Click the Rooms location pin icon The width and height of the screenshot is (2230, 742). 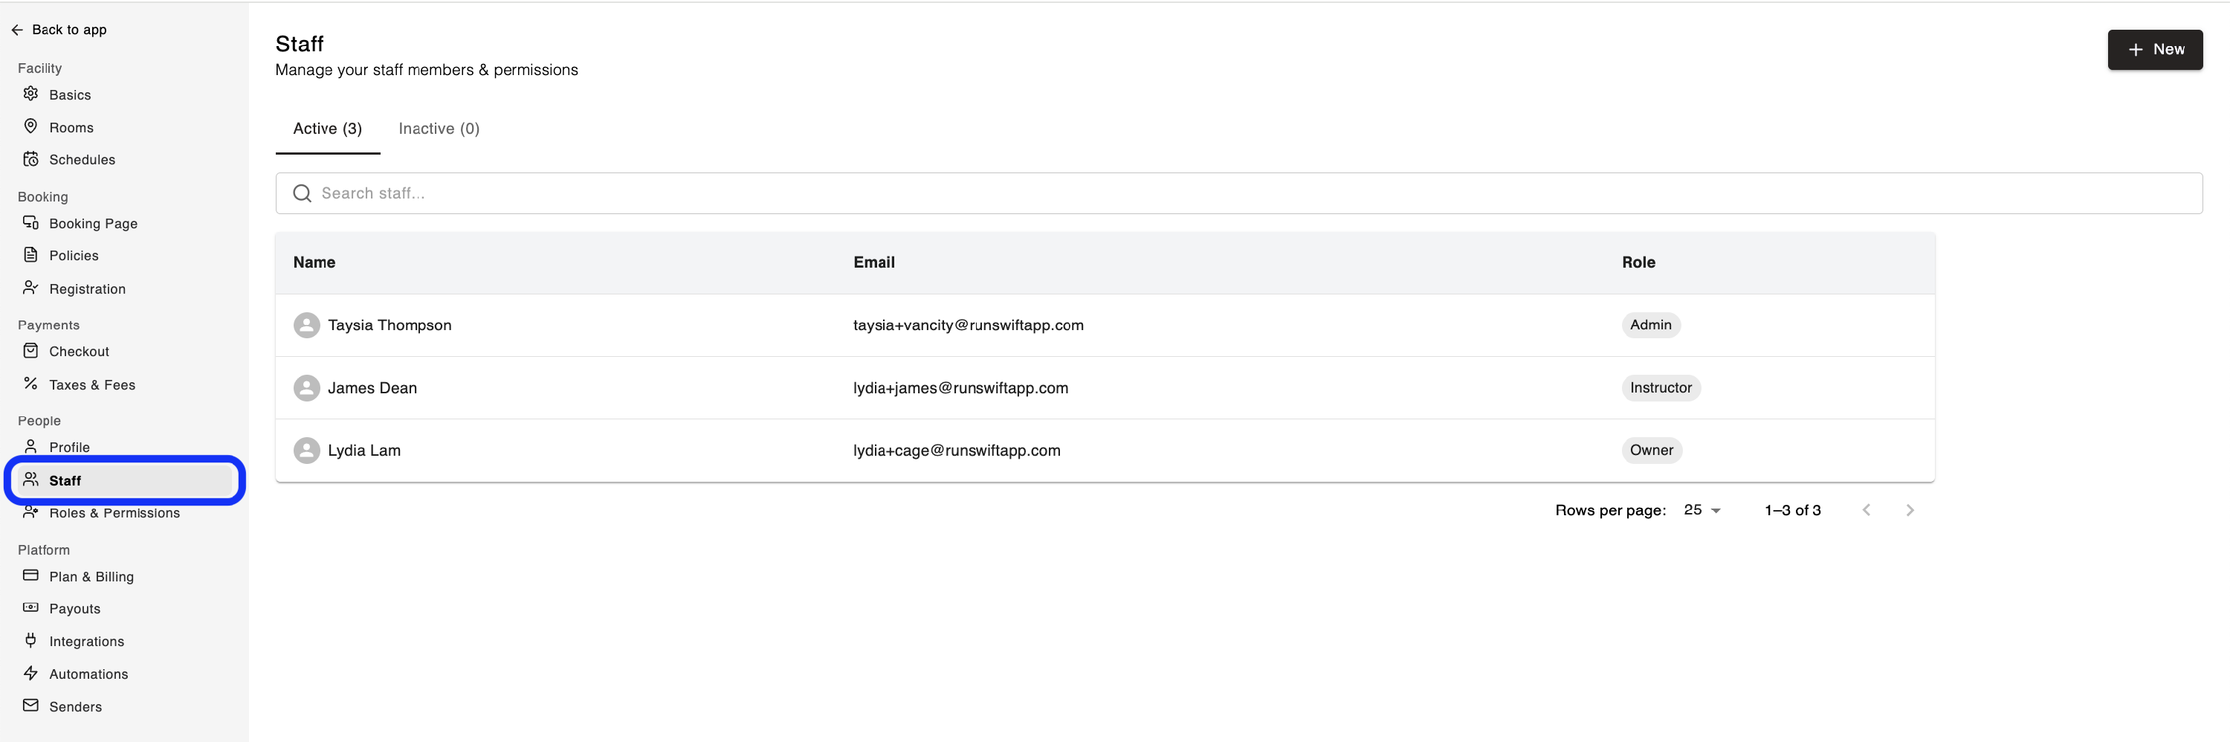point(31,126)
